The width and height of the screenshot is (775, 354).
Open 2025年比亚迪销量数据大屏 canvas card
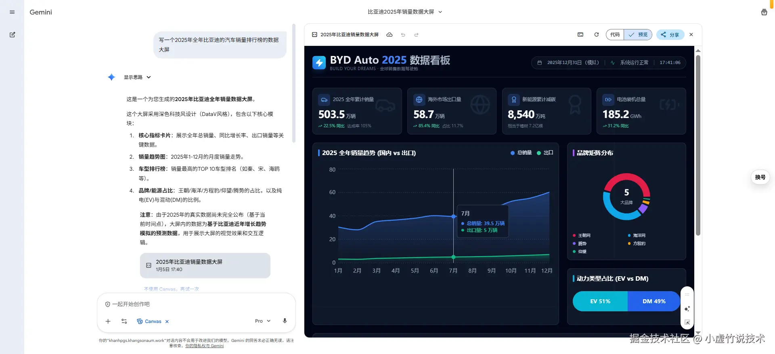coord(205,265)
